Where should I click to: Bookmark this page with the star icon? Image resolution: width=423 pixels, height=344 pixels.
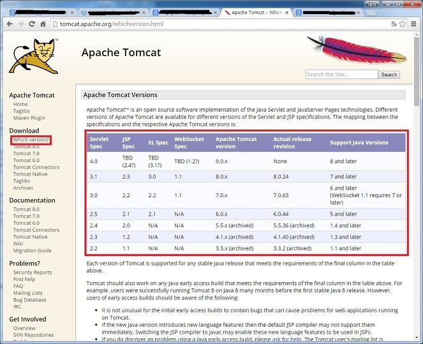(x=403, y=24)
